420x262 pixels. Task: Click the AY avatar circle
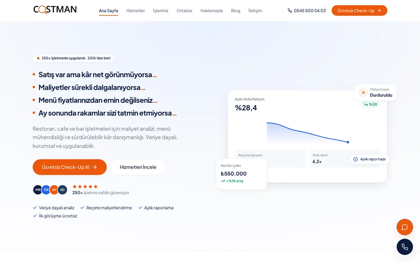[x=54, y=190]
